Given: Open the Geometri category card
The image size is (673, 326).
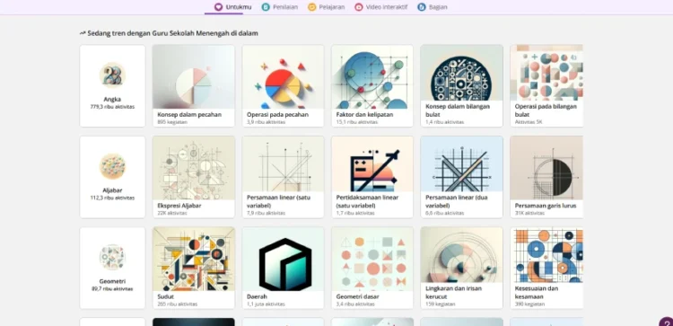Looking at the screenshot, I should (112, 268).
